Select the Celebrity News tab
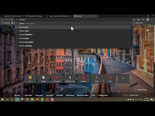Image resolution: width=155 pixels, height=116 pixels. point(103,95)
